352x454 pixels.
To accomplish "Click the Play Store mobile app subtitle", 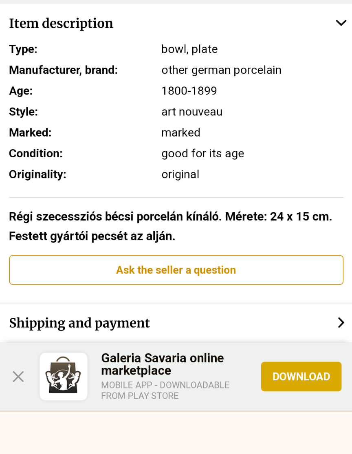I will [x=165, y=390].
